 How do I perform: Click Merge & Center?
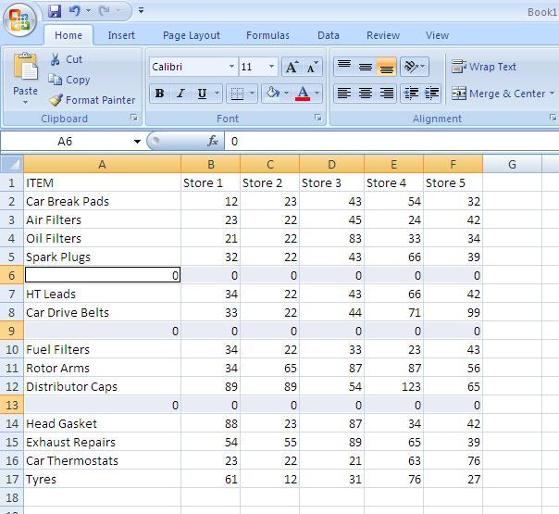[x=499, y=94]
